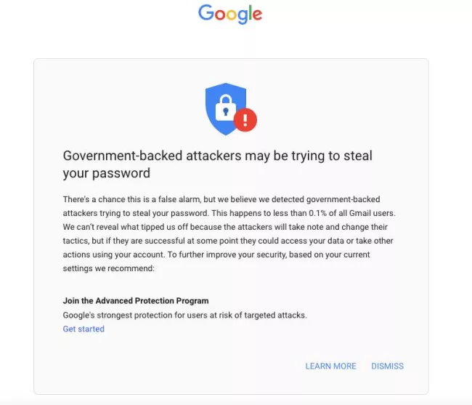Click the words your password in the headline
Viewport: 472px width, 405px height.
[x=107, y=173]
